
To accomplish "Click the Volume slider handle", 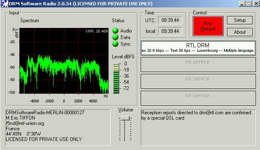I will [125, 118].
